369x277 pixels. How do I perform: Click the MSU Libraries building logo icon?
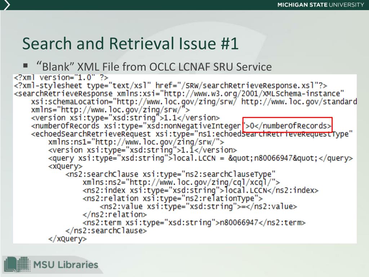pyautogui.click(x=17, y=265)
